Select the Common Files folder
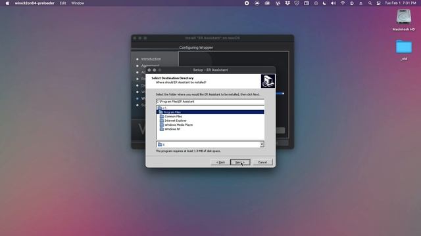The image size is (421, 236). point(173,117)
